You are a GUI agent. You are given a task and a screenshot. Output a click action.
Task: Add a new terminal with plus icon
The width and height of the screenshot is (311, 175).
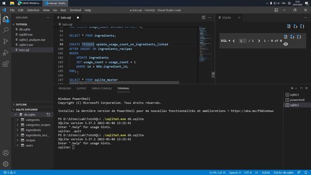292,88
